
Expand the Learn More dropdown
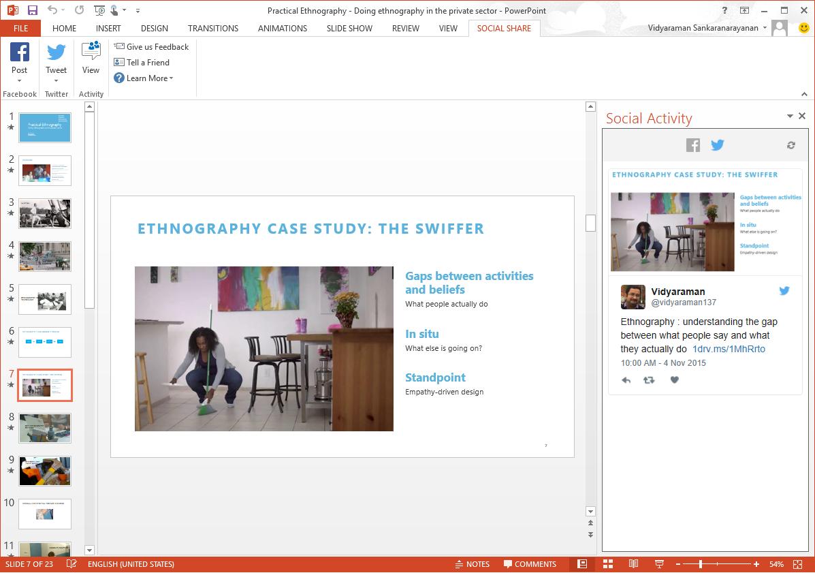(x=144, y=78)
